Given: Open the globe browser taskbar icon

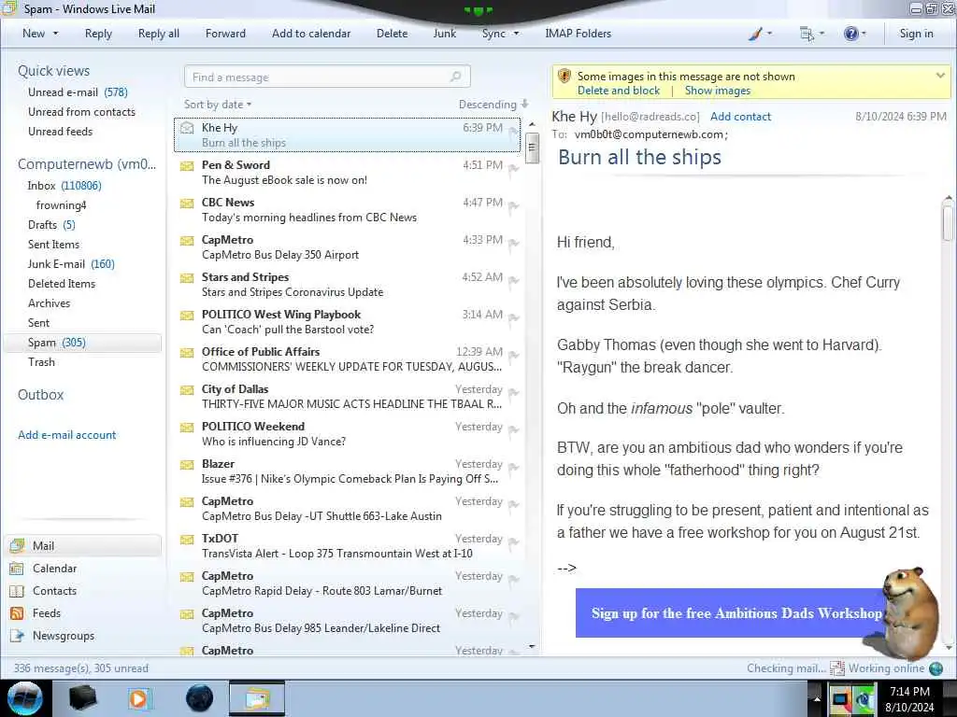Looking at the screenshot, I should [x=200, y=698].
